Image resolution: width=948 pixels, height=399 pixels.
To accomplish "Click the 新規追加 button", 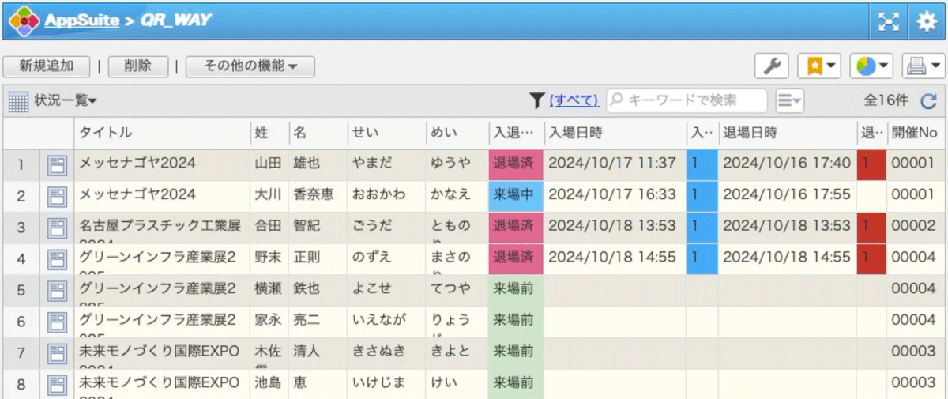I will pos(47,66).
